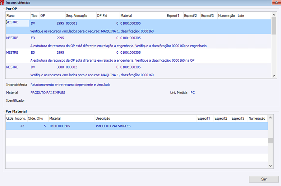Click Seq. Alocação value 000002
This screenshot has height=186, width=281.
click(x=72, y=67)
